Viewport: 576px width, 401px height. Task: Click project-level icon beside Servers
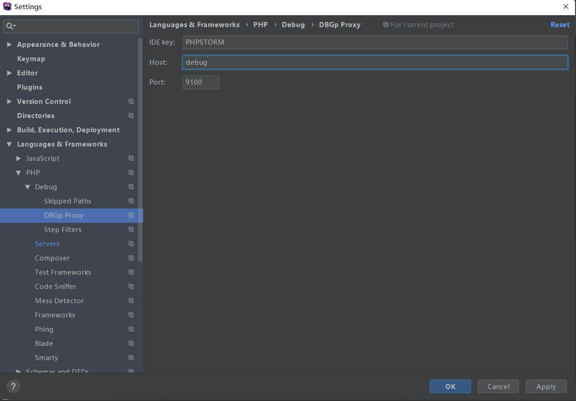click(x=131, y=244)
